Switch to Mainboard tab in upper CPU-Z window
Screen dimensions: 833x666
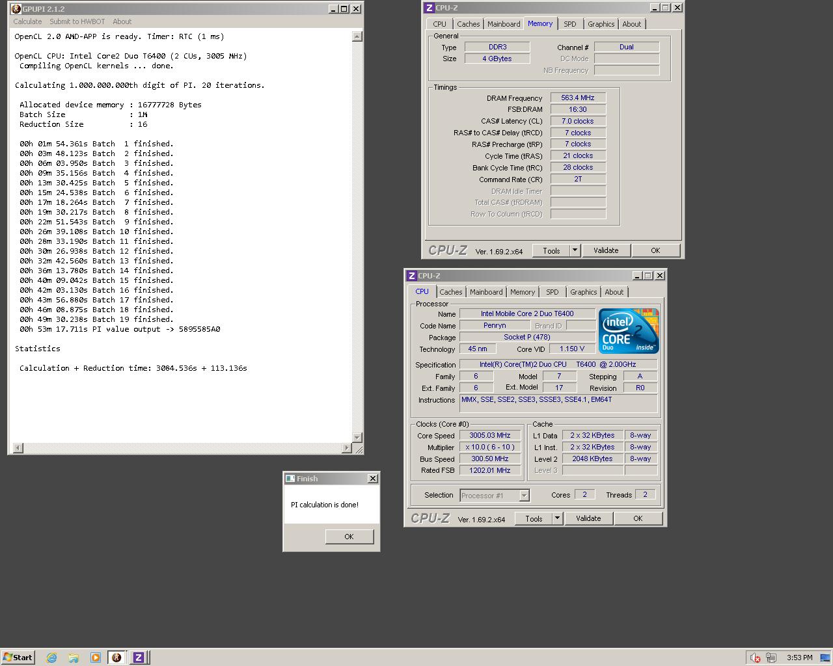click(x=504, y=24)
